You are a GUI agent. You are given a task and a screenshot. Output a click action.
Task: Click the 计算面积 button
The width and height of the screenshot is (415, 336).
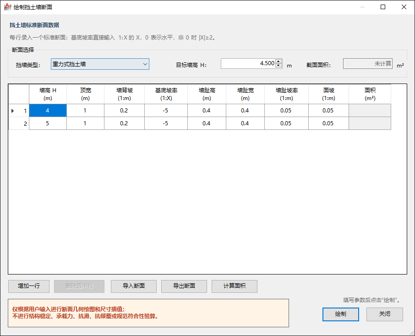point(234,286)
